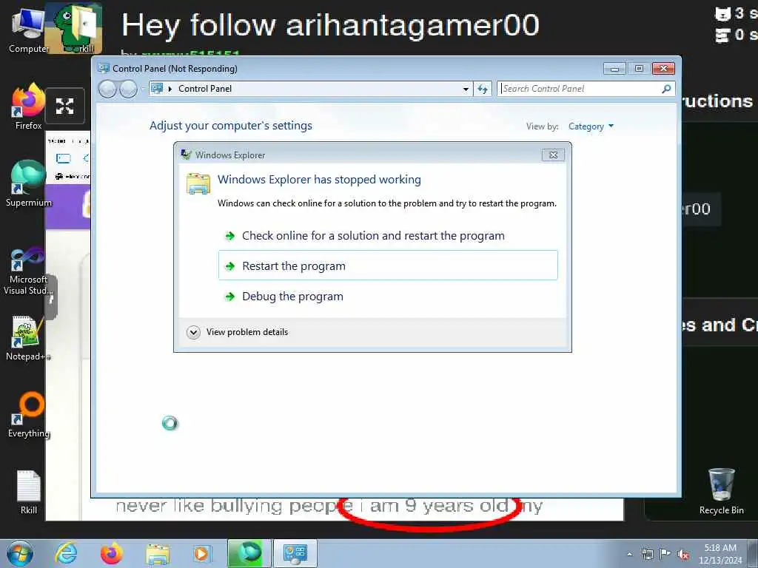The image size is (758, 568).
Task: Launch the Supermium desktop shortcut
Action: pyautogui.click(x=28, y=183)
